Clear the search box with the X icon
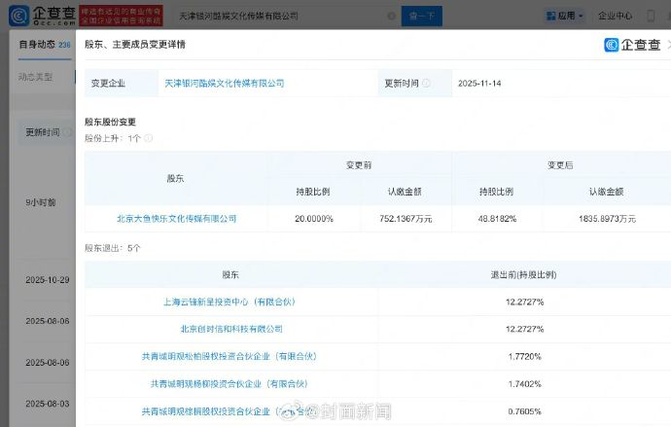 point(391,17)
